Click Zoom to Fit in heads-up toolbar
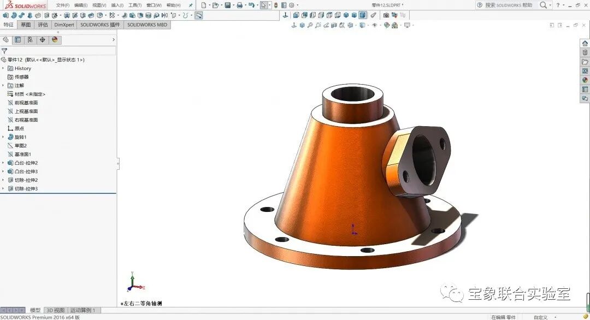590x320 pixels. pos(310,25)
